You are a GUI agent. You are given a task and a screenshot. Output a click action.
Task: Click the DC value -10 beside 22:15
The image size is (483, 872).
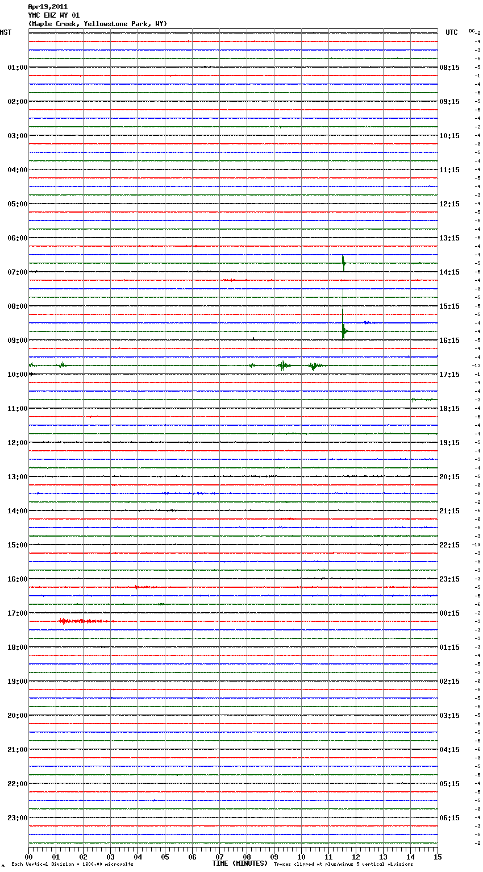click(477, 545)
